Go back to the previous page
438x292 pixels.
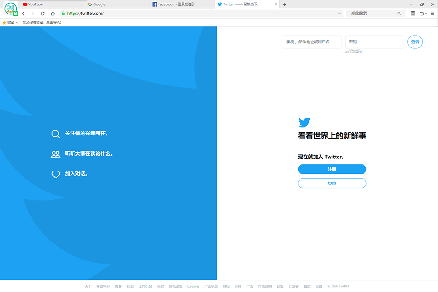(23, 14)
